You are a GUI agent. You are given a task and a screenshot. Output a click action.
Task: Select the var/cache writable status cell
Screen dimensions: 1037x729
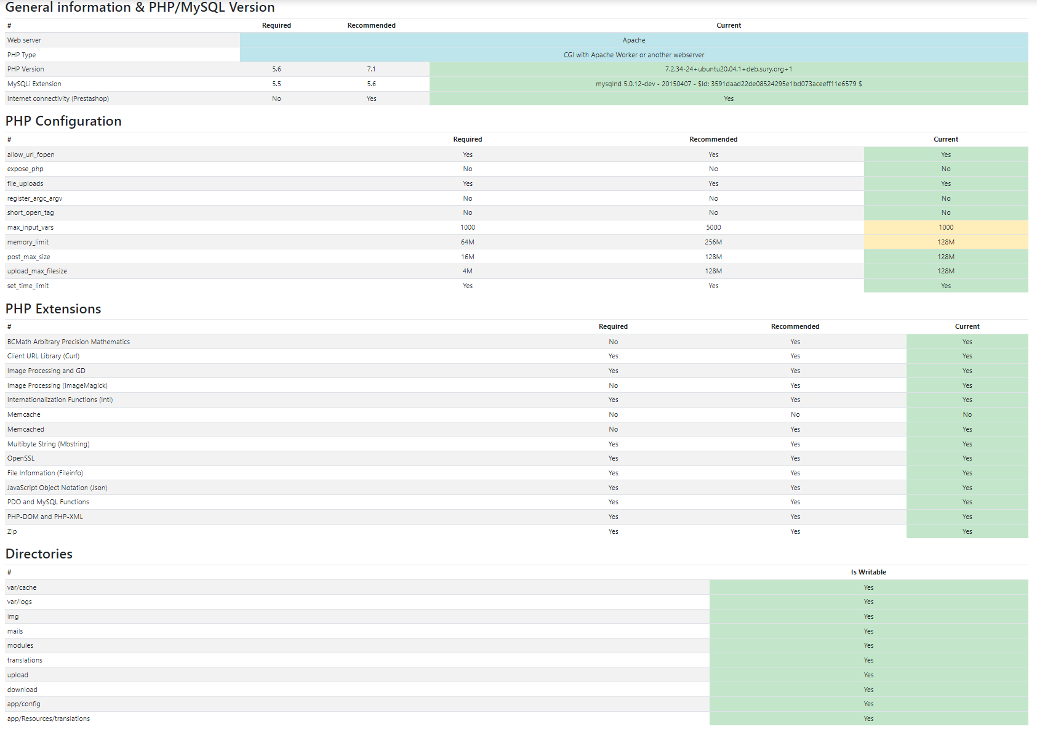[x=868, y=587]
